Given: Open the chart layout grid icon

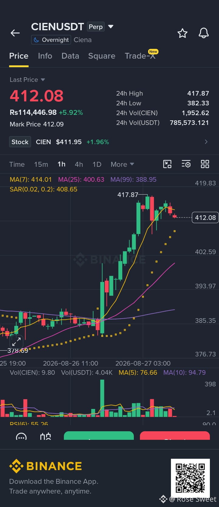Looking at the screenshot, I should point(205,164).
